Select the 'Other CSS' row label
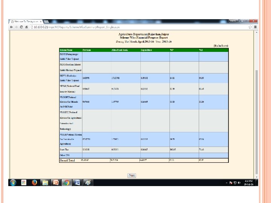 pos(65,155)
